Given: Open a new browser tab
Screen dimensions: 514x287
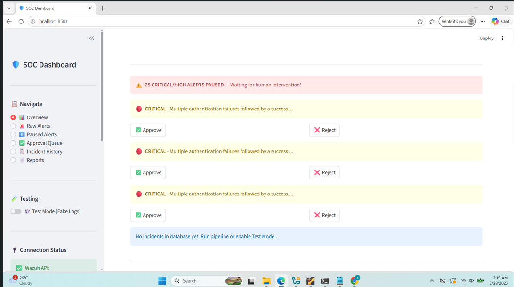Looking at the screenshot, I should 102,8.
